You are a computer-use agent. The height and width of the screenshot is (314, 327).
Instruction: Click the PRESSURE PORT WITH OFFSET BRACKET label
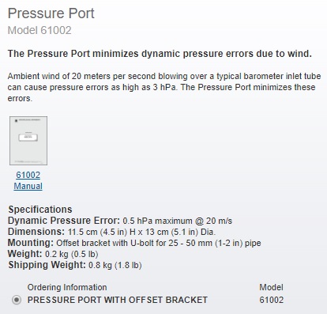[118, 300]
